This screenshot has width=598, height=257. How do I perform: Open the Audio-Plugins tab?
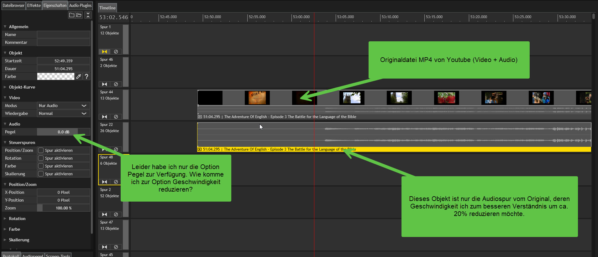(80, 5)
